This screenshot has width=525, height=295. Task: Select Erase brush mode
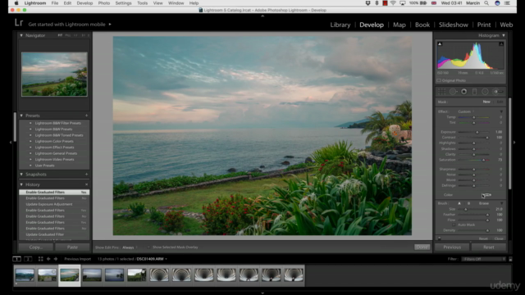(x=484, y=203)
